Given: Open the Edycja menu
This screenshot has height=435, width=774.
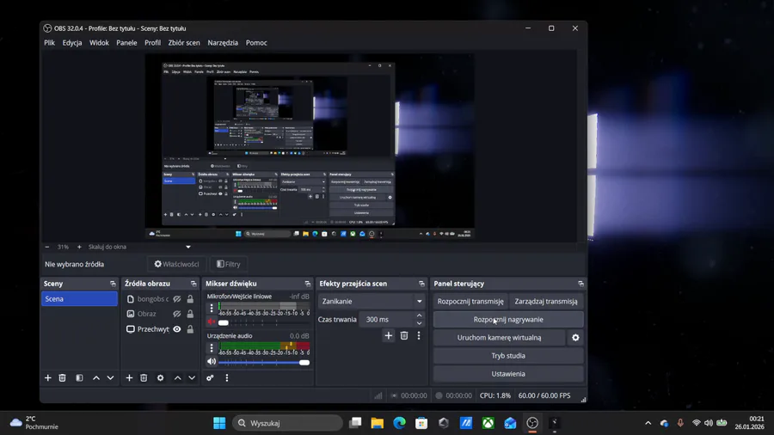Looking at the screenshot, I should point(72,43).
